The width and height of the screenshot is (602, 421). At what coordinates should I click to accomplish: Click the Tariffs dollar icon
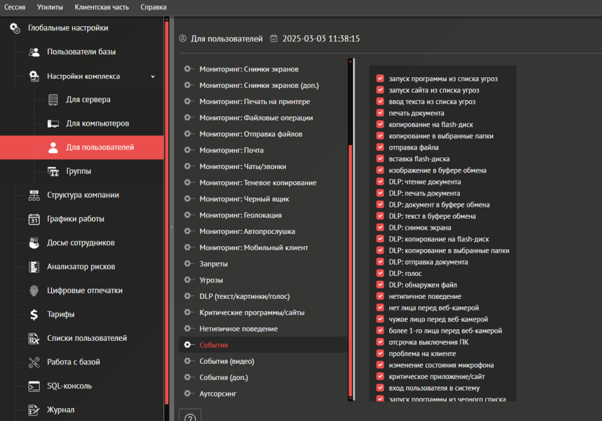tap(34, 315)
